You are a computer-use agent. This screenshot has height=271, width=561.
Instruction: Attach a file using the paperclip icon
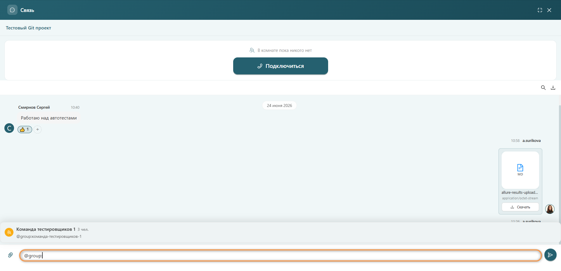click(x=11, y=255)
